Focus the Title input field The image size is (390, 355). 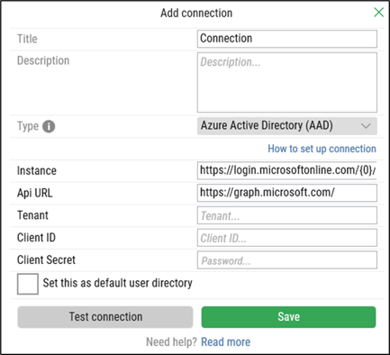(287, 39)
